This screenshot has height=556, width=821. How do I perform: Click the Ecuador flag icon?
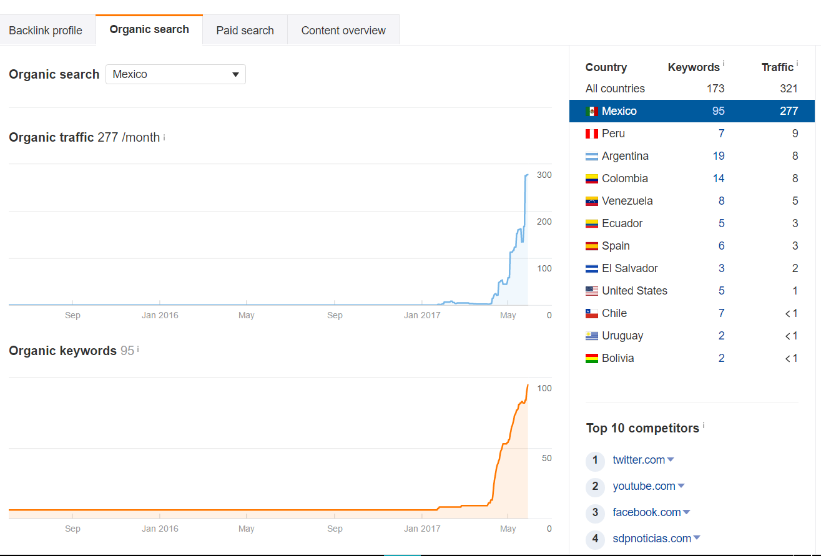coord(592,223)
